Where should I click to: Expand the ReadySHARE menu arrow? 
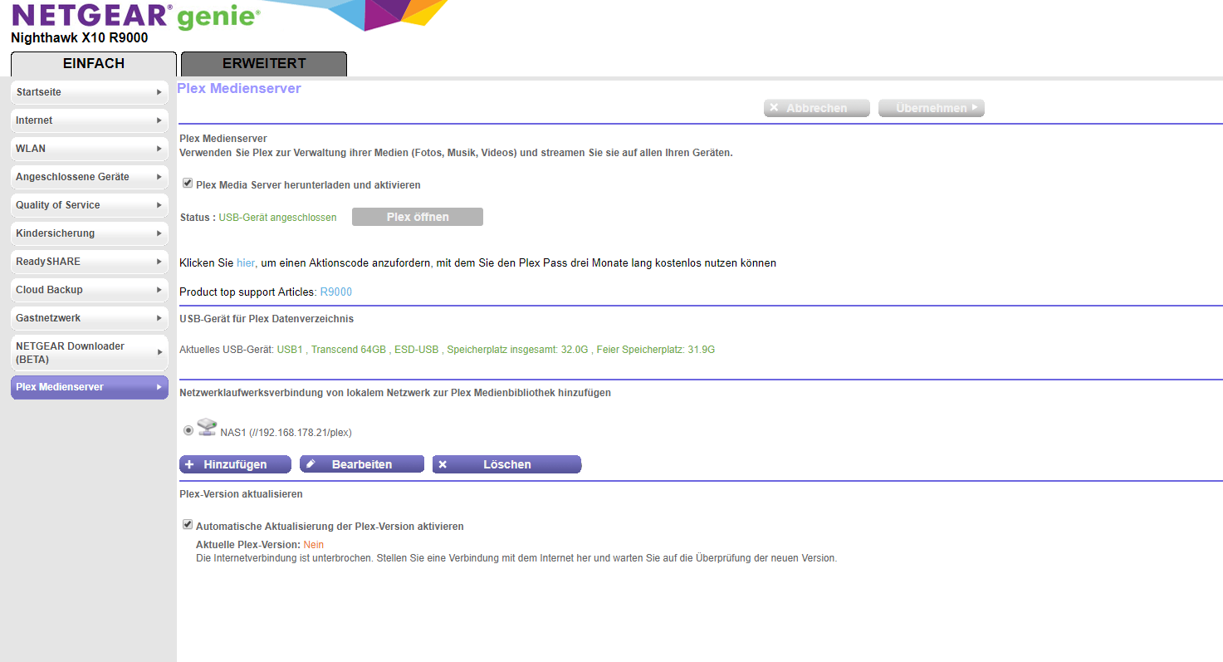coord(159,262)
